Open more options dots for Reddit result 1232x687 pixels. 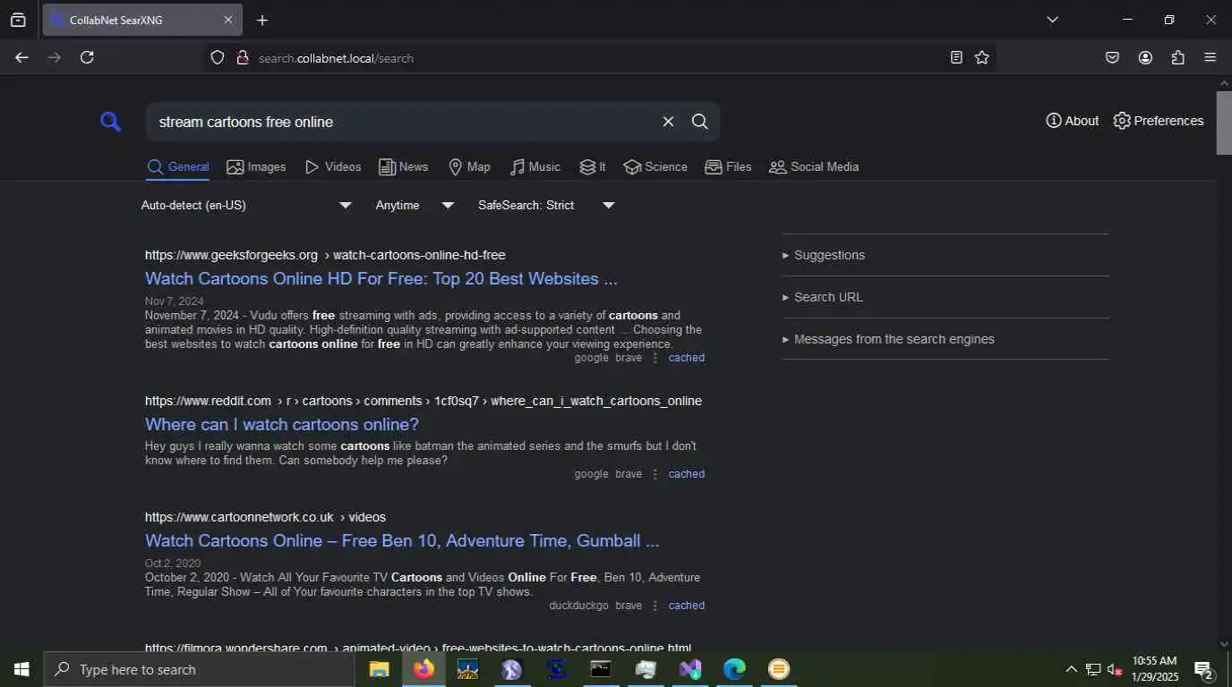(x=654, y=474)
